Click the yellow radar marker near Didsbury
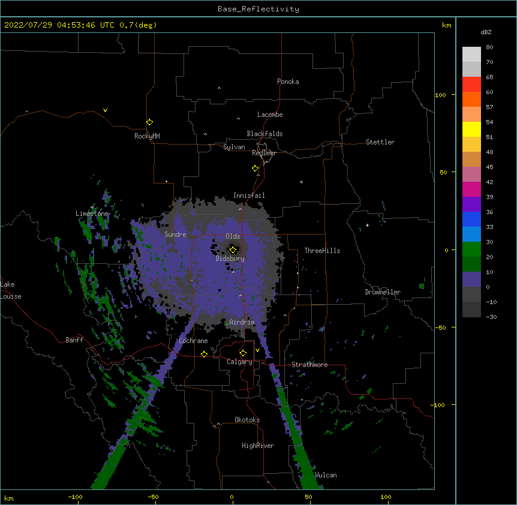 click(x=233, y=250)
